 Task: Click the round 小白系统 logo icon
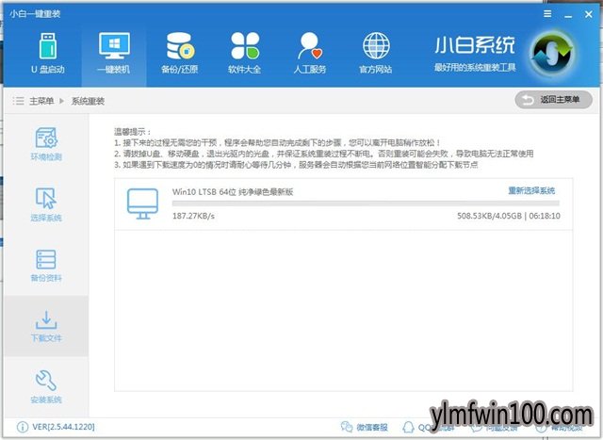click(552, 55)
